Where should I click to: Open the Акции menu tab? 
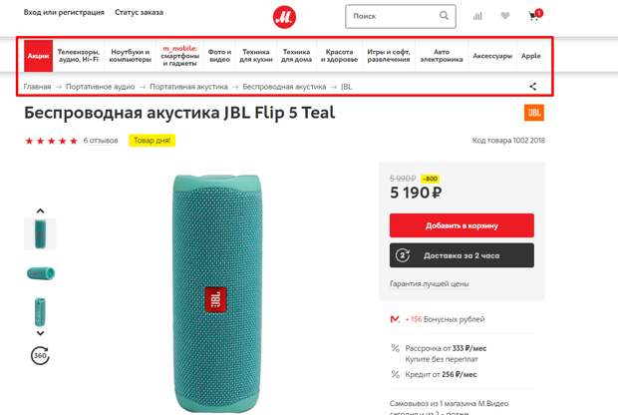click(38, 56)
